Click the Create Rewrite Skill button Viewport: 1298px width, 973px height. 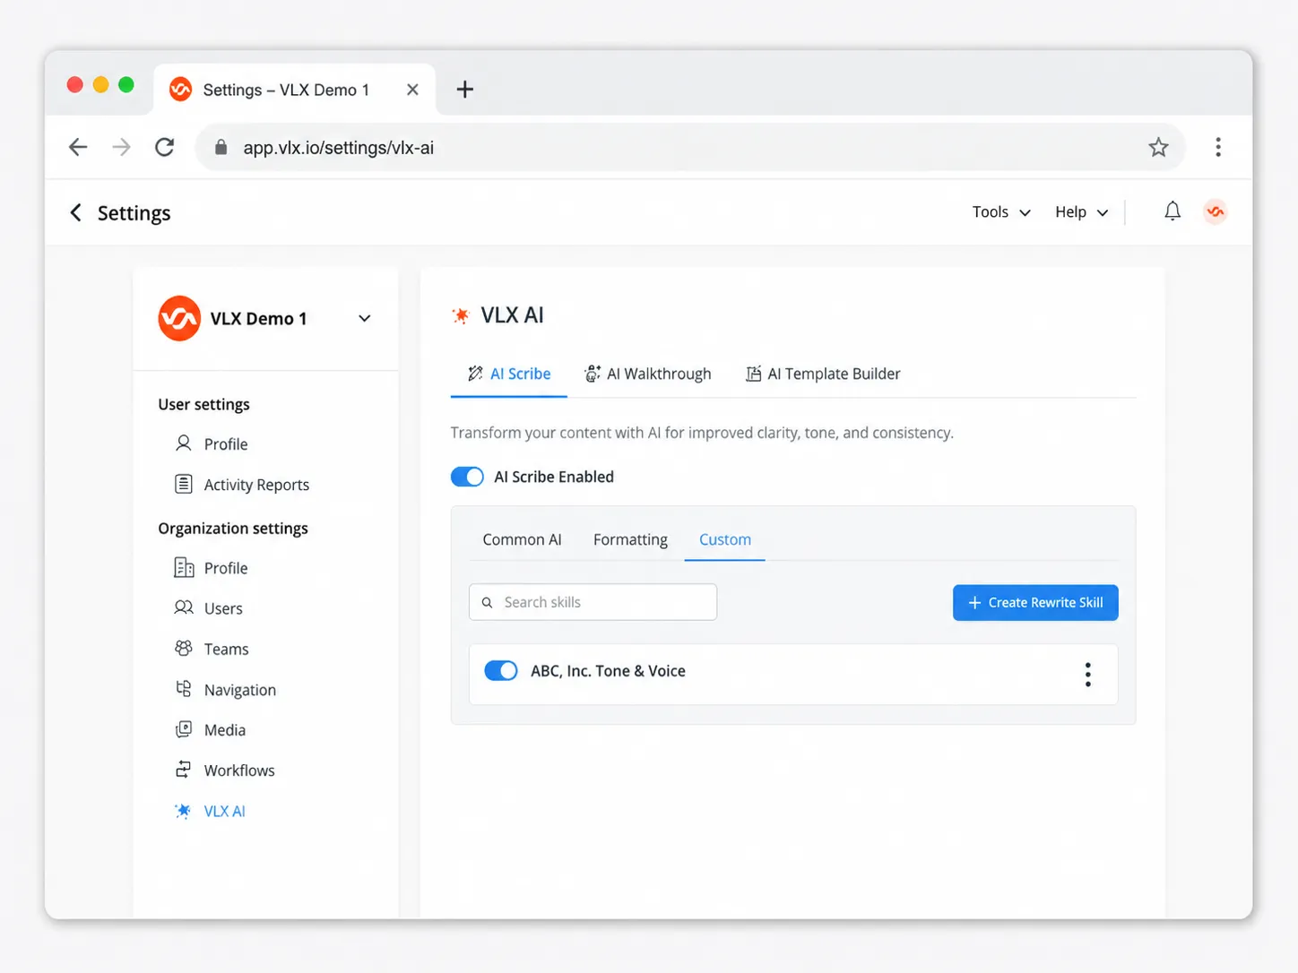pos(1035,603)
